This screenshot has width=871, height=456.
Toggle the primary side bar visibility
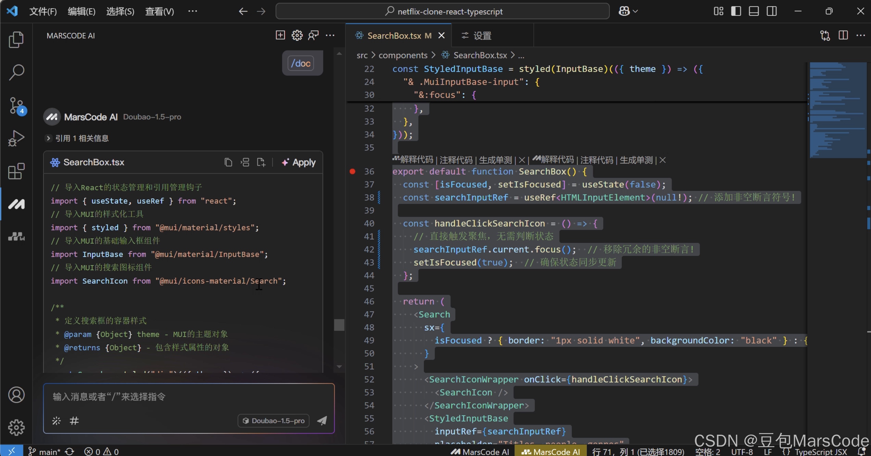[x=736, y=11]
